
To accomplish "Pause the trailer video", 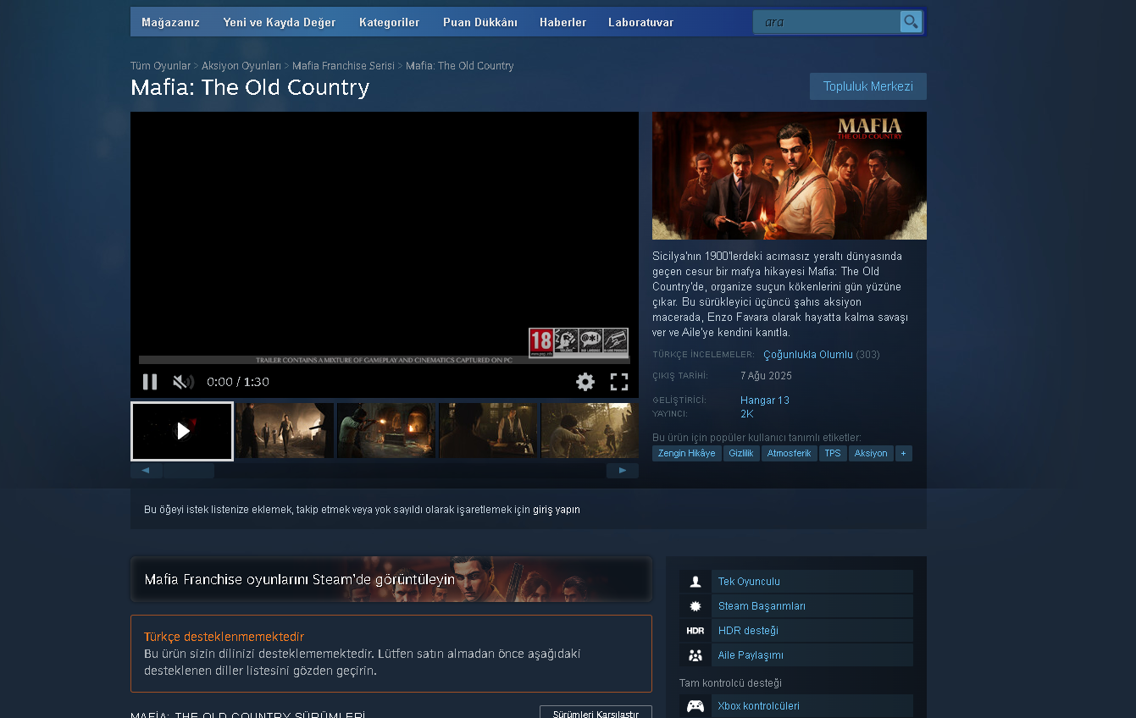I will (x=150, y=382).
